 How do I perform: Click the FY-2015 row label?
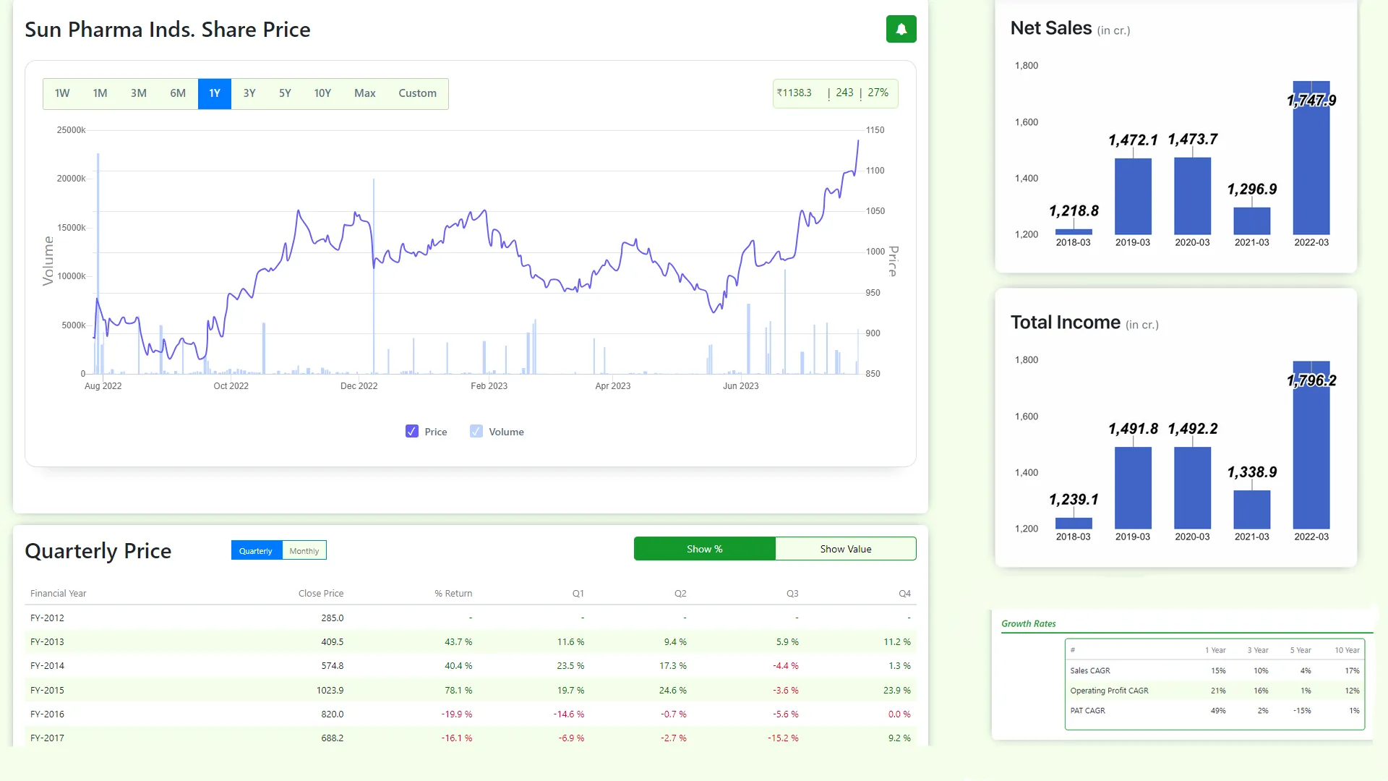(x=47, y=691)
